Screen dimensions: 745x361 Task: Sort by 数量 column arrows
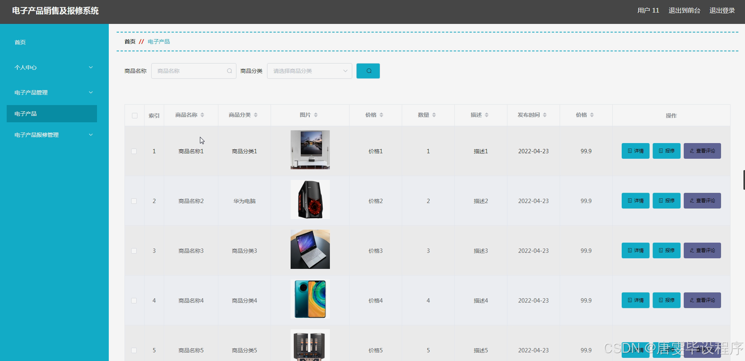[x=434, y=115]
